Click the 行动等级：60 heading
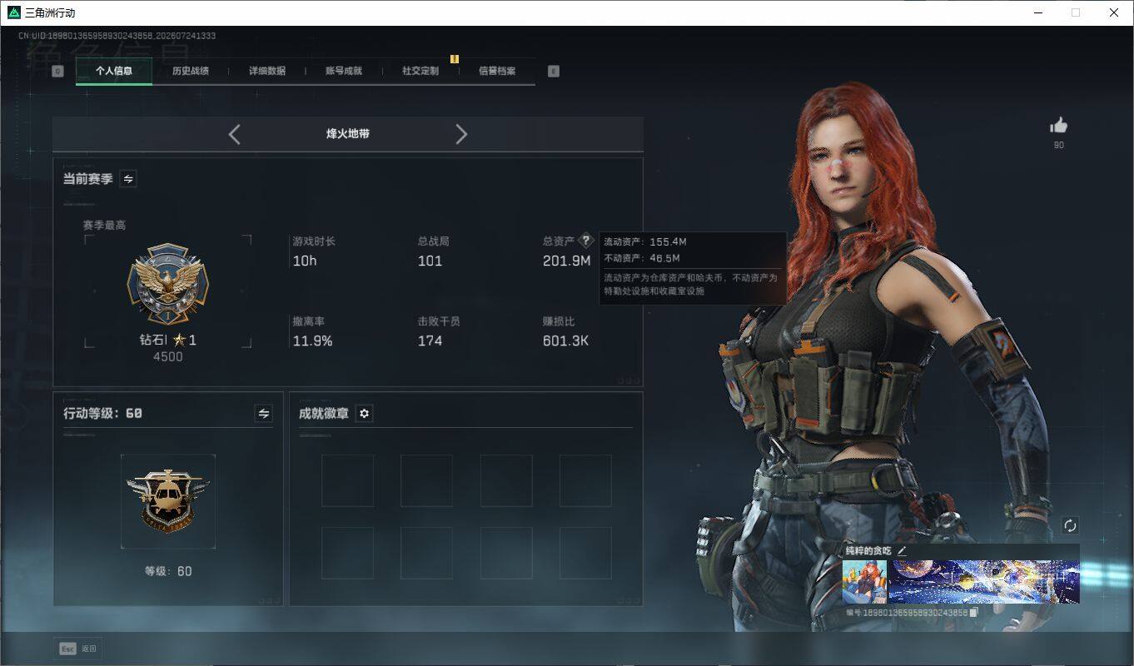This screenshot has width=1134, height=666. [102, 413]
